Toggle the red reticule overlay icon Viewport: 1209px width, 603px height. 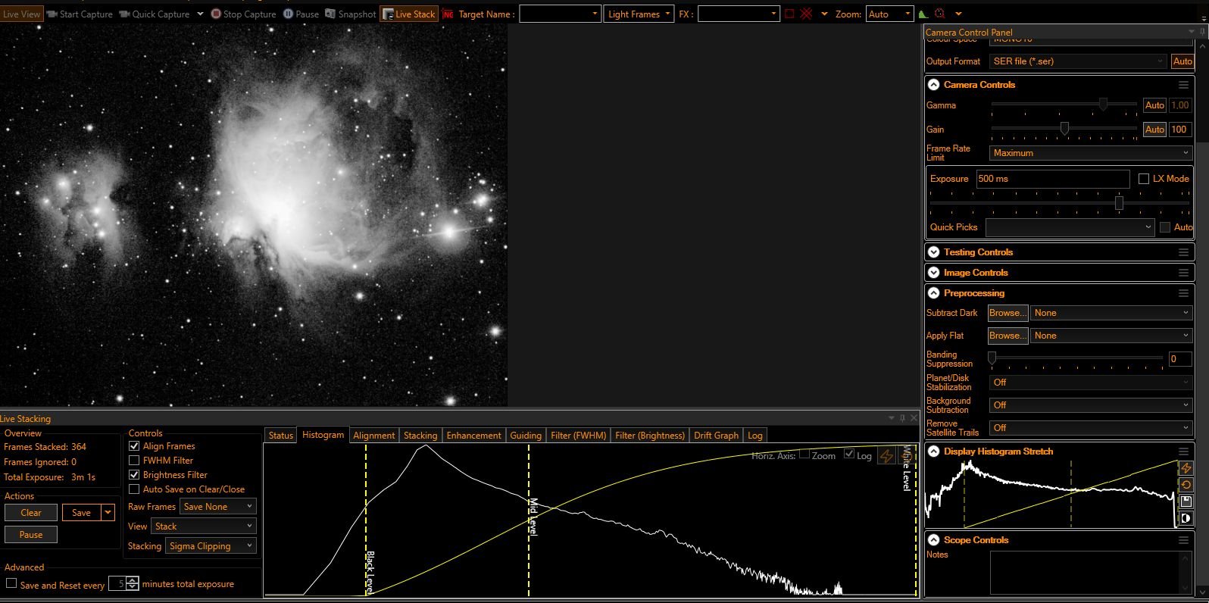[806, 14]
